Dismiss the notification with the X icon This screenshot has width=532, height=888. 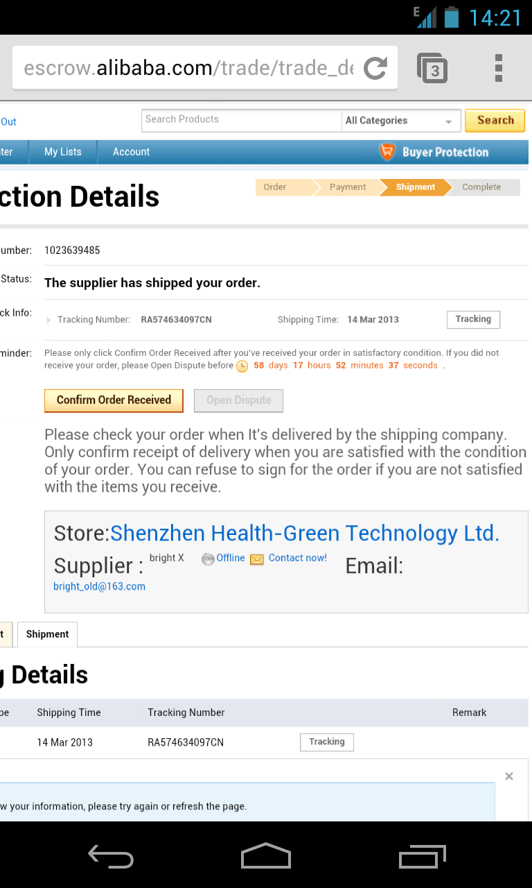pos(509,776)
